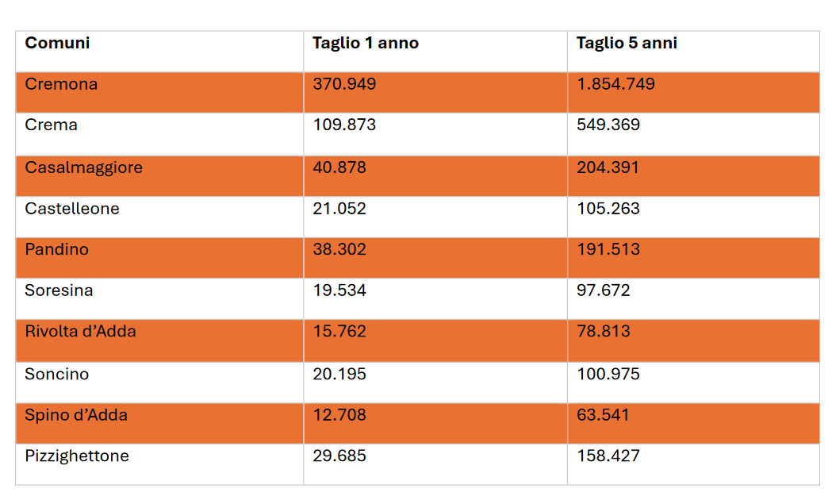Select the Taglio 1 anno header cell

pyautogui.click(x=366, y=43)
